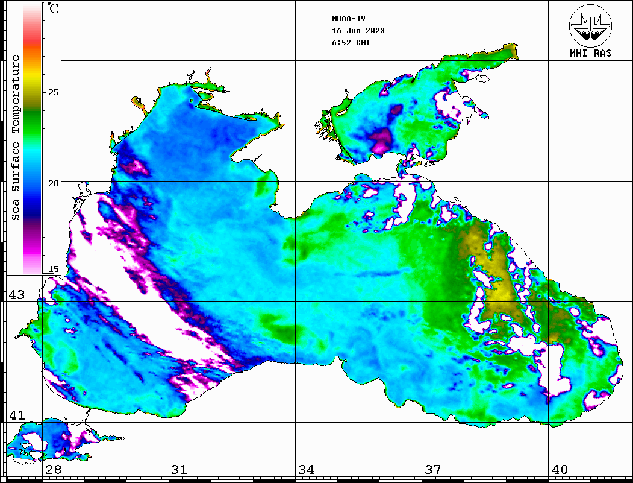Click the date 16 Jun 2023
Viewport: 633px width, 483px height.
pos(358,31)
